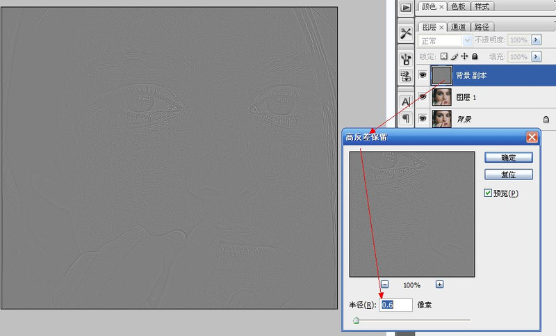Select the 图层 1 layer name
The width and height of the screenshot is (556, 336).
pos(466,97)
